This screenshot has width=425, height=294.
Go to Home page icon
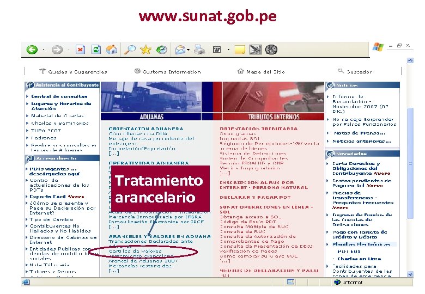[112, 50]
